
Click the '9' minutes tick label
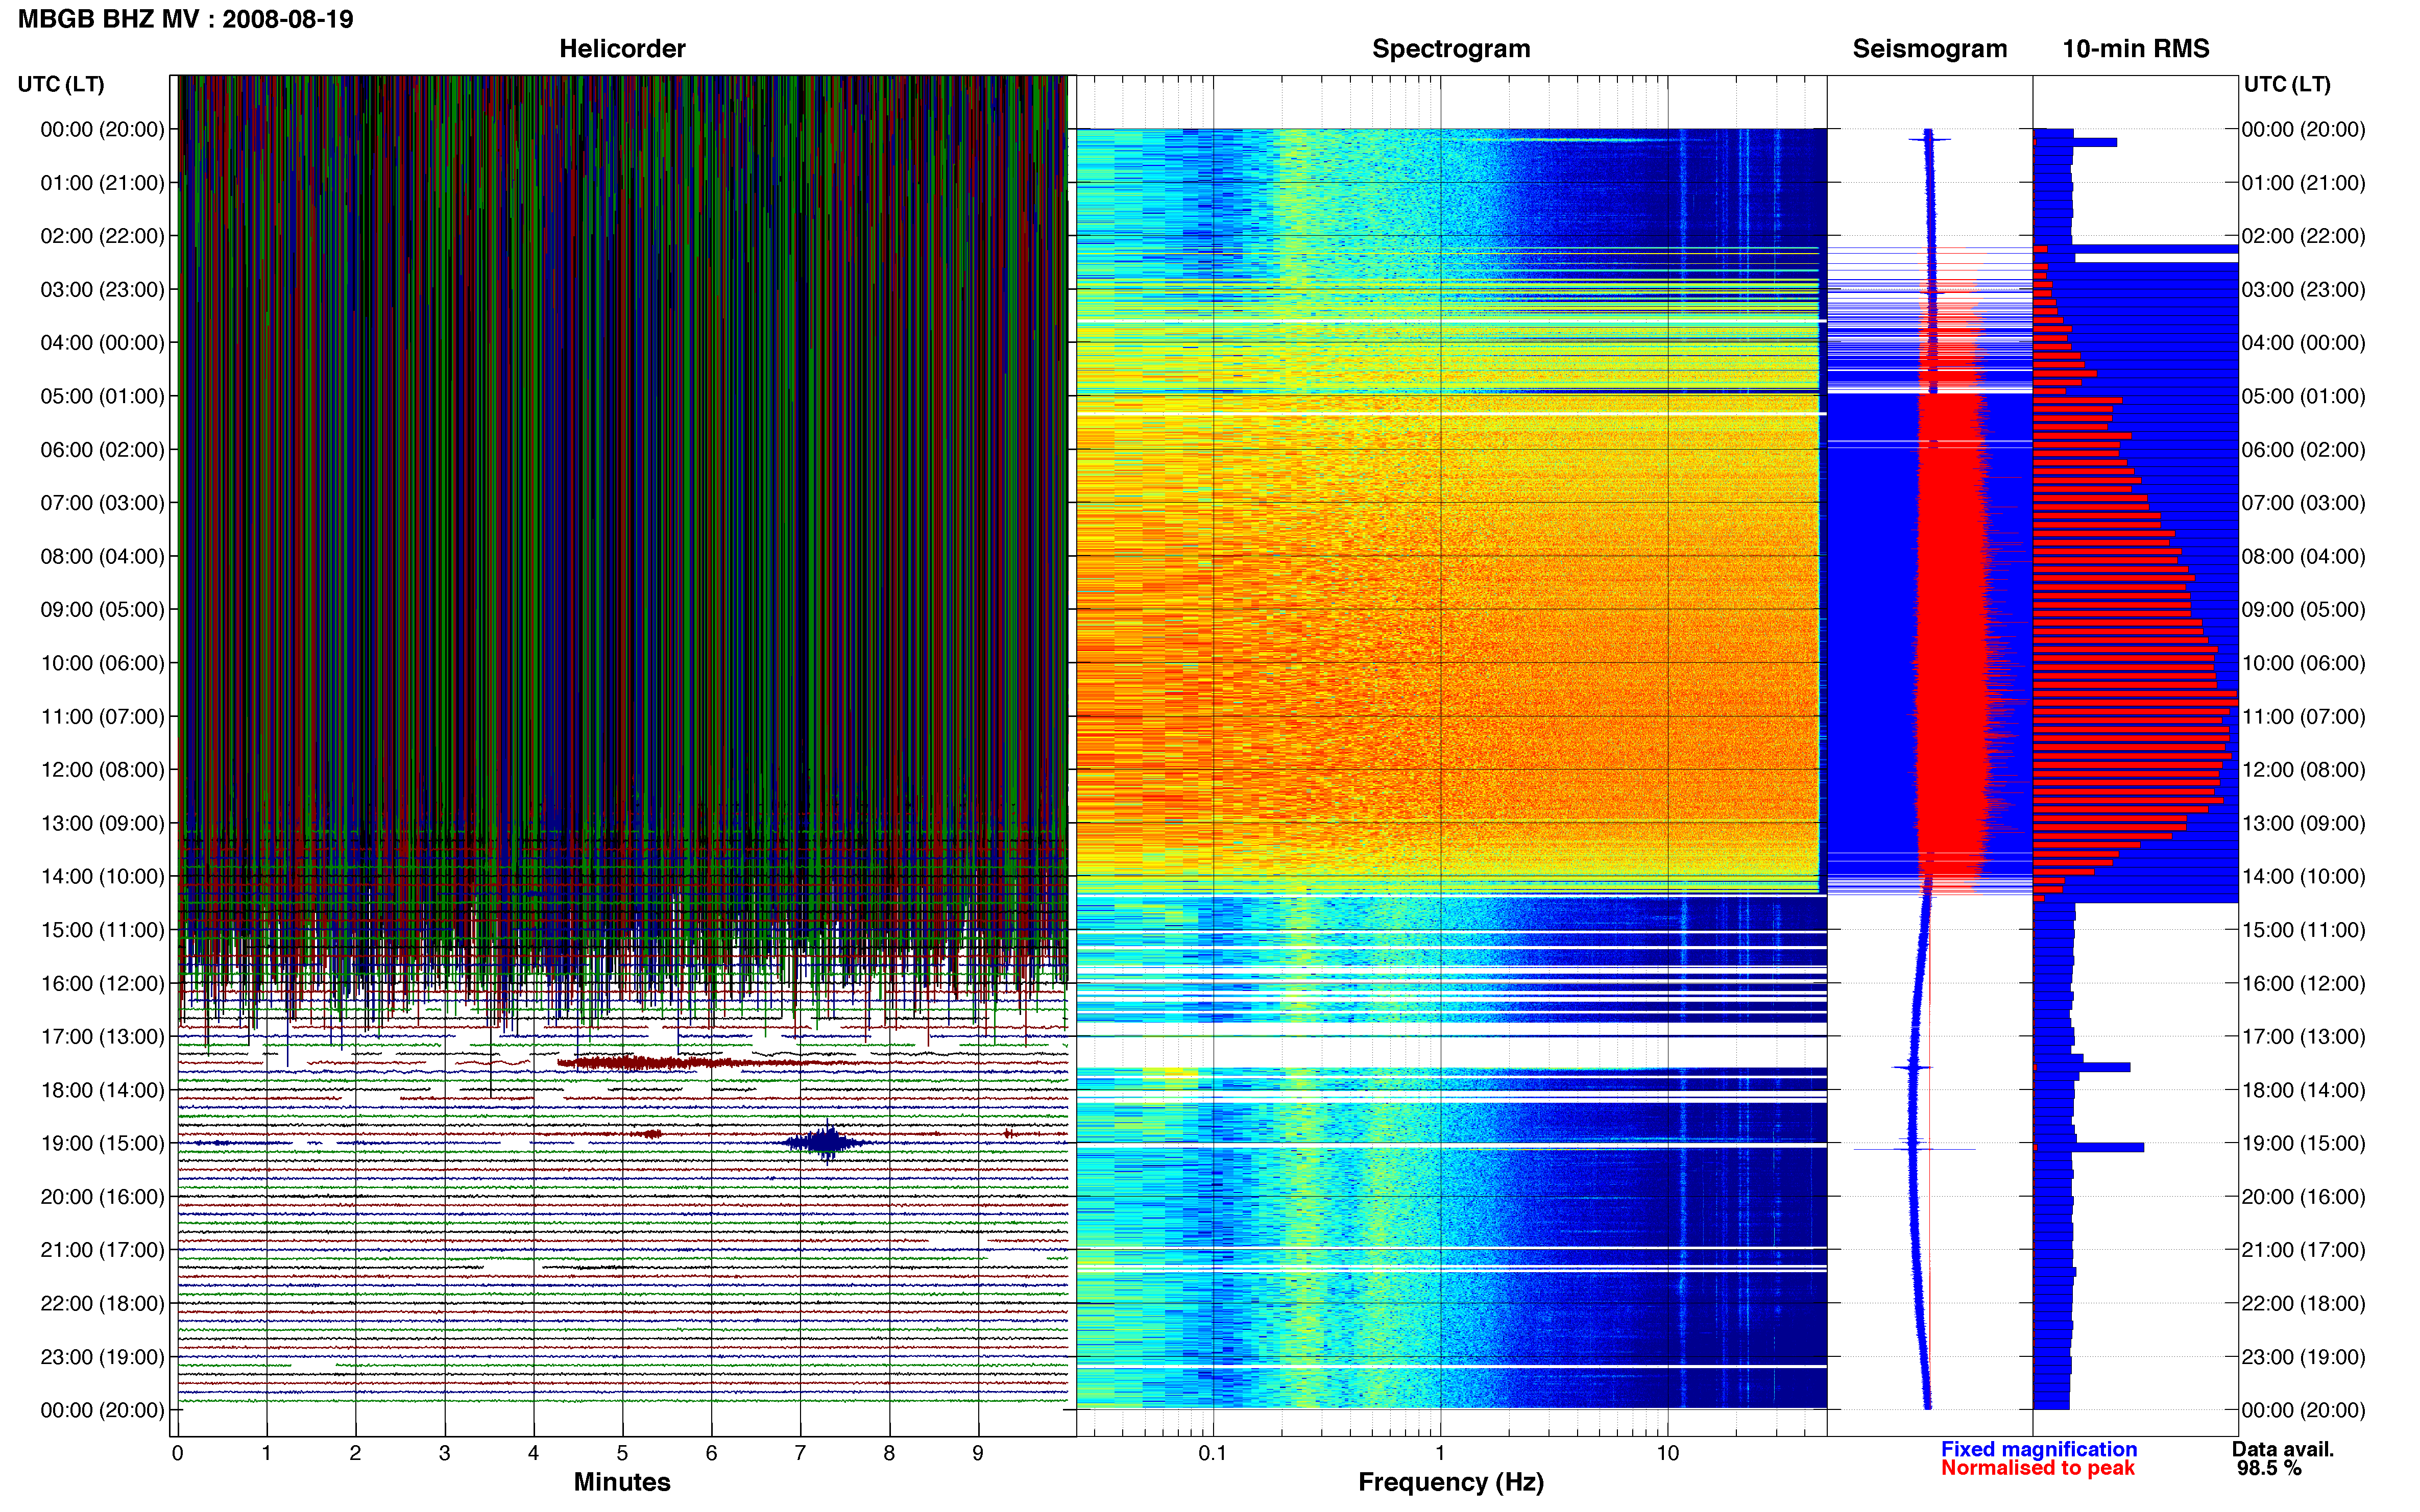pyautogui.click(x=977, y=1453)
